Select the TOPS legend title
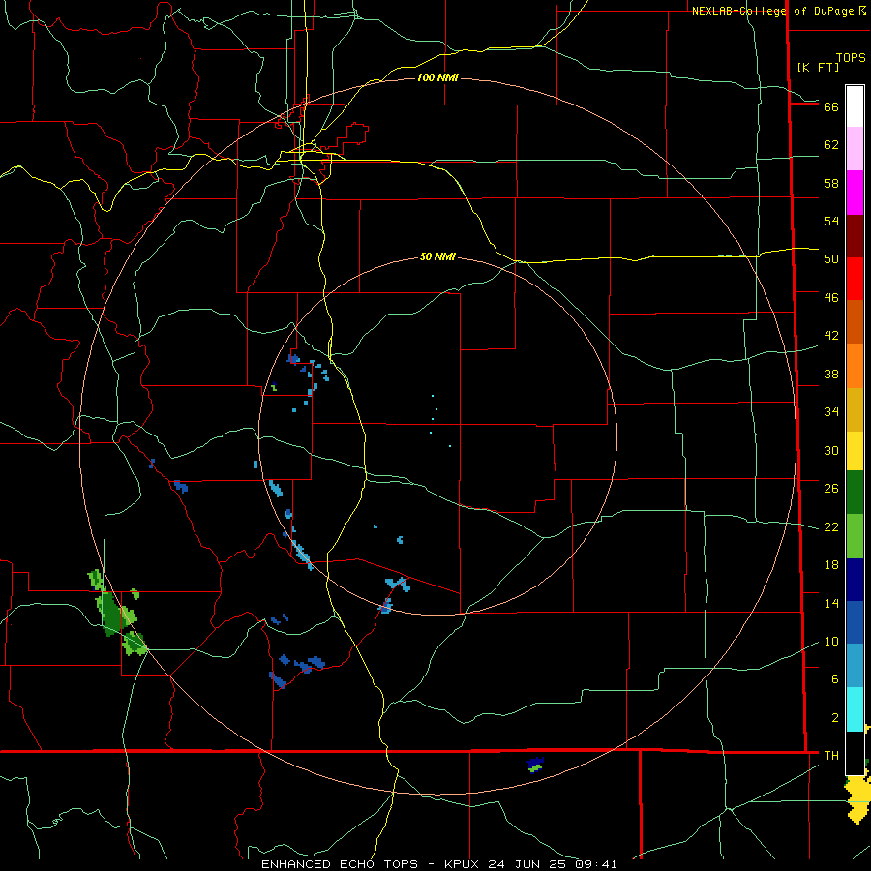This screenshot has height=871, width=871. [x=851, y=58]
